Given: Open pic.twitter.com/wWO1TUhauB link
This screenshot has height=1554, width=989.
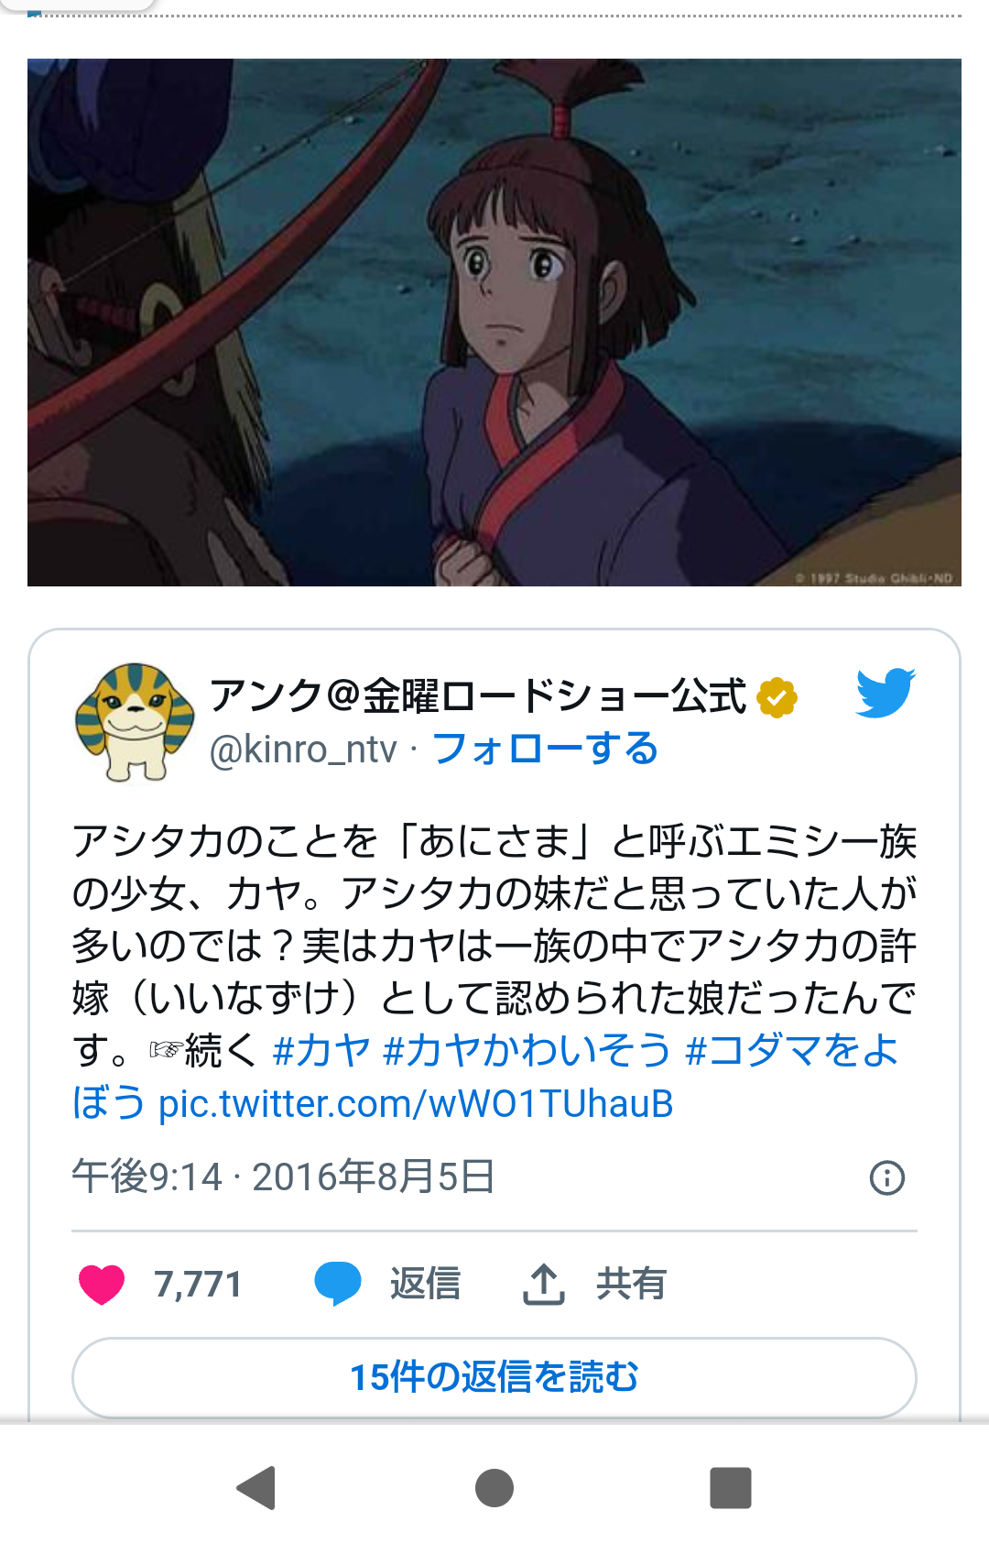Looking at the screenshot, I should pos(416,1104).
